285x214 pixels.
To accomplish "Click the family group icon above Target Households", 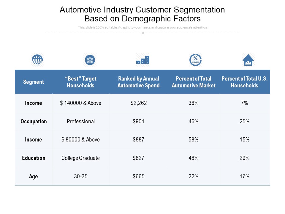I will [90, 60].
